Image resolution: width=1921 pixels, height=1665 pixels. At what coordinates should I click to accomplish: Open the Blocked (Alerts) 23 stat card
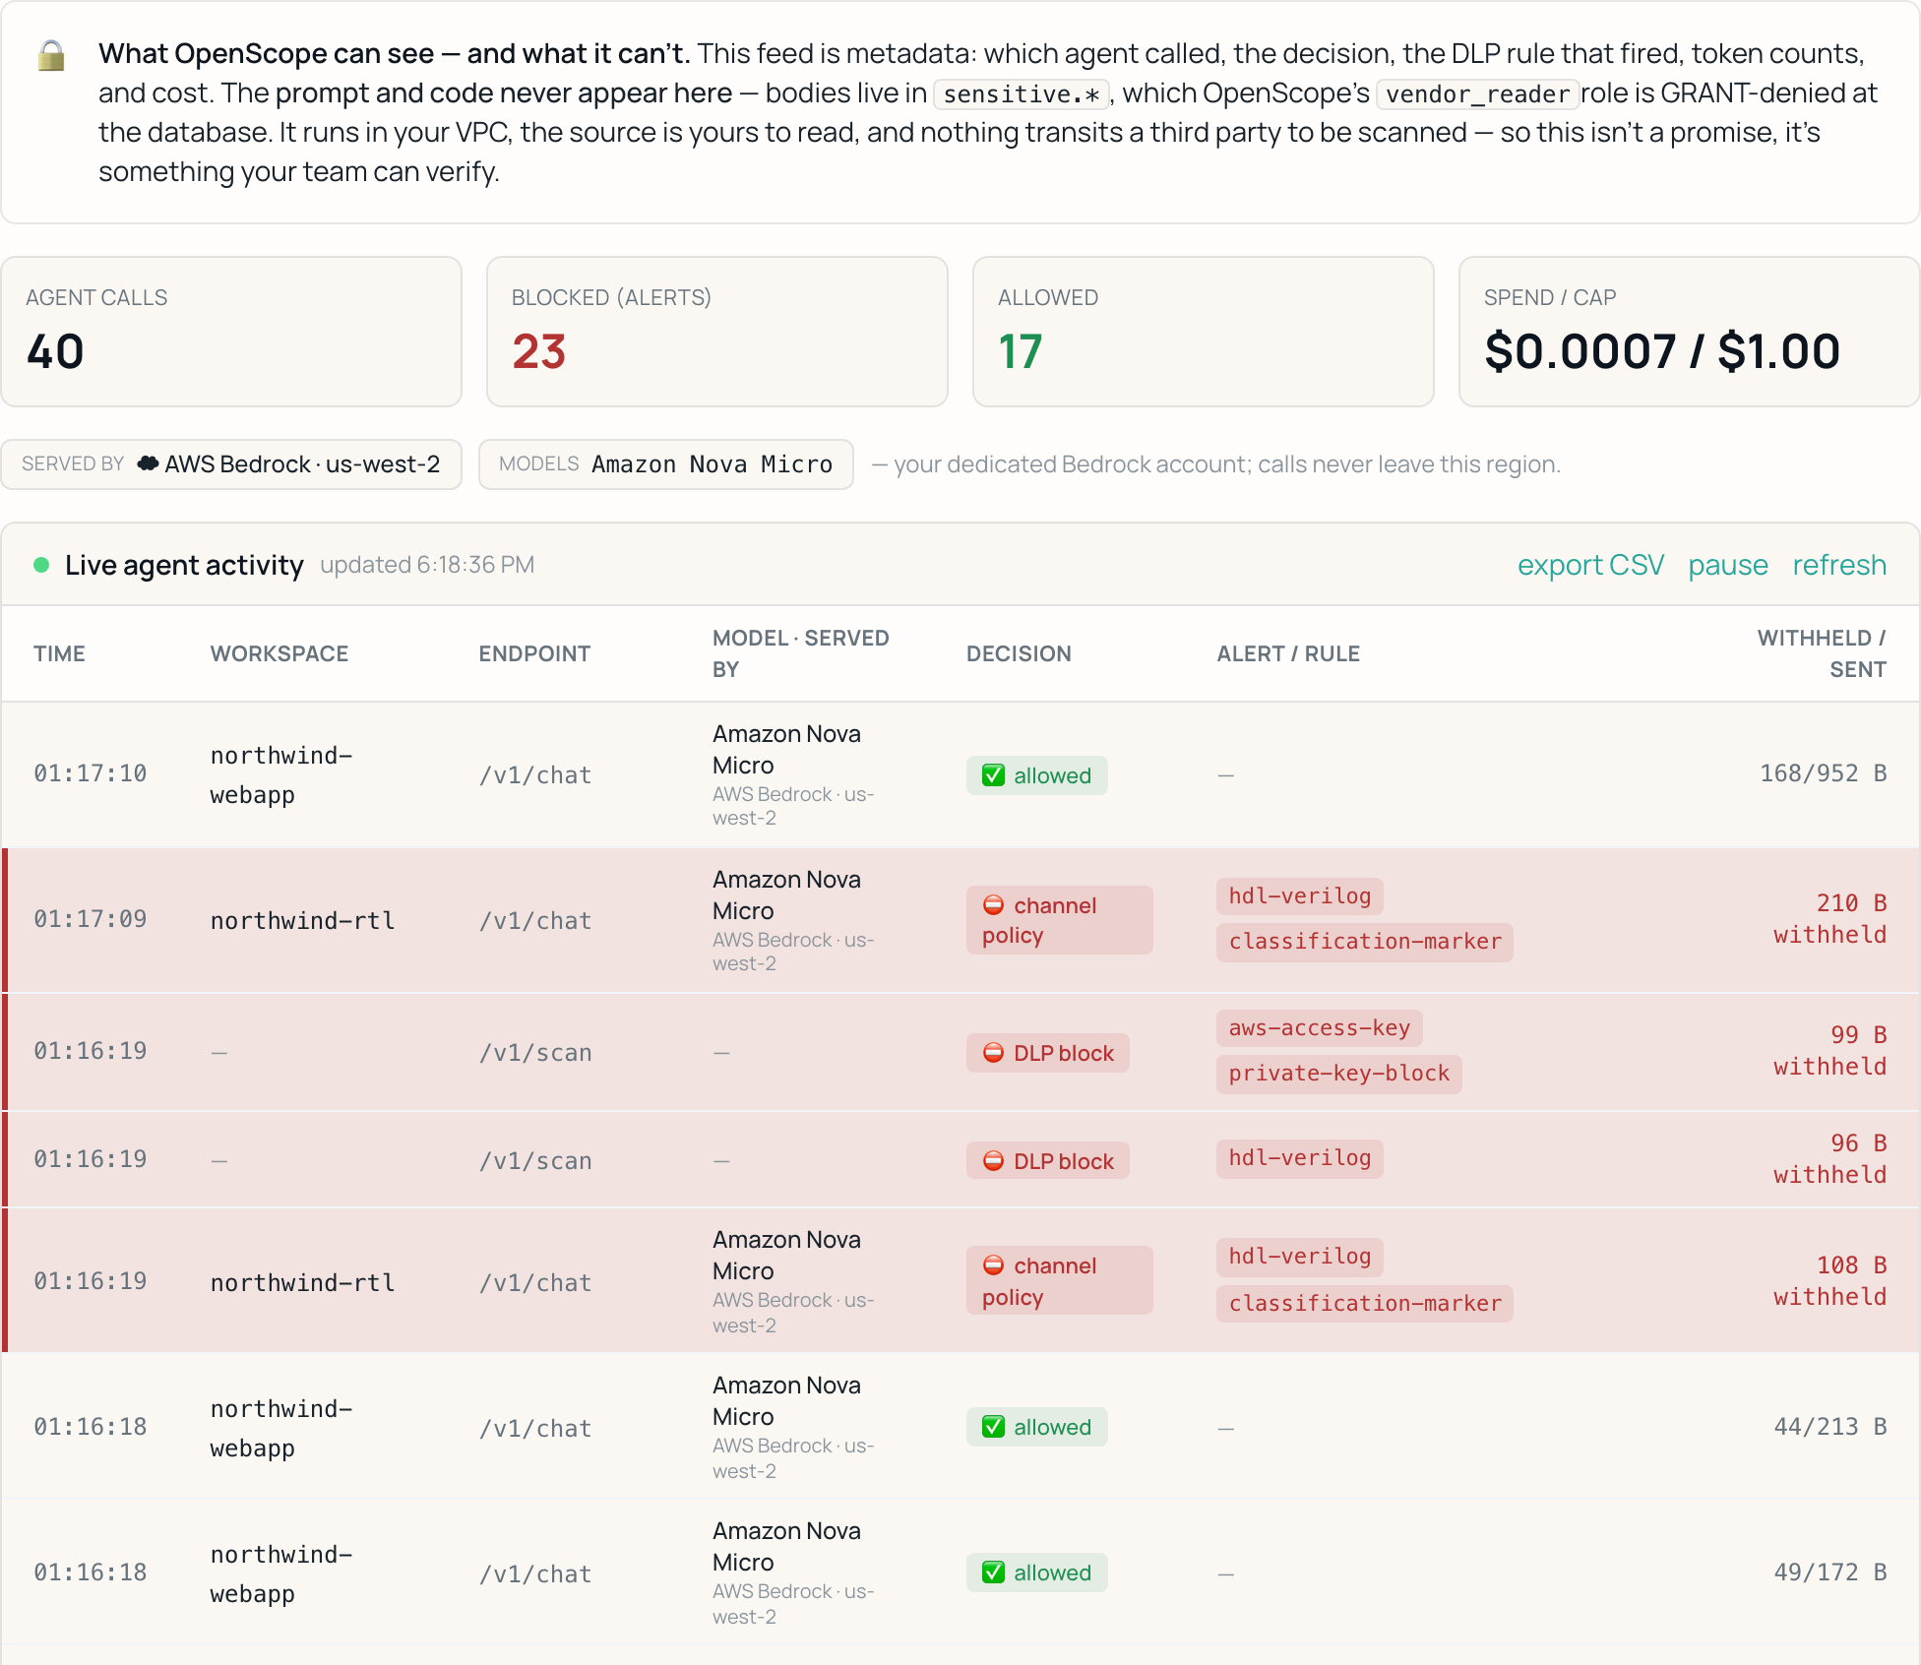click(717, 332)
